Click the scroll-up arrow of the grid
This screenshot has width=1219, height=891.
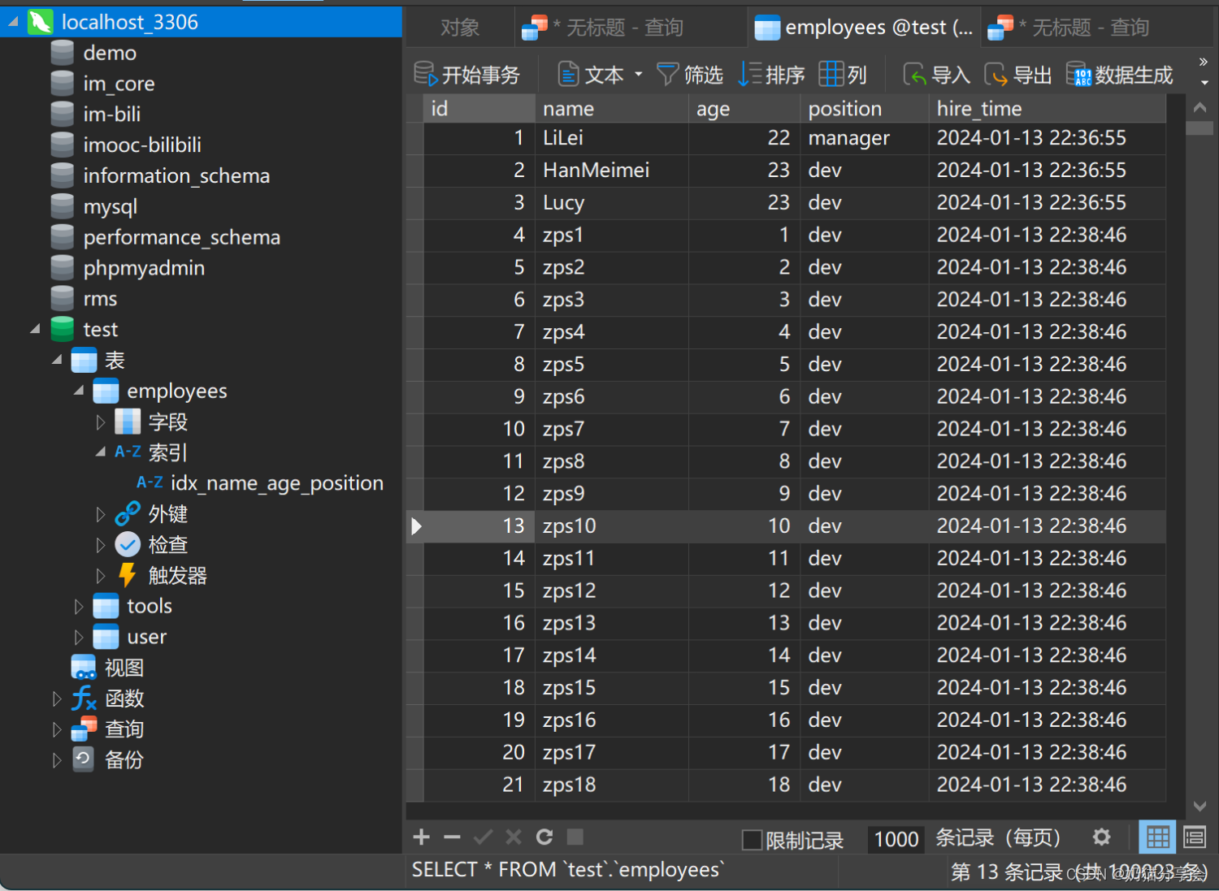click(x=1199, y=107)
